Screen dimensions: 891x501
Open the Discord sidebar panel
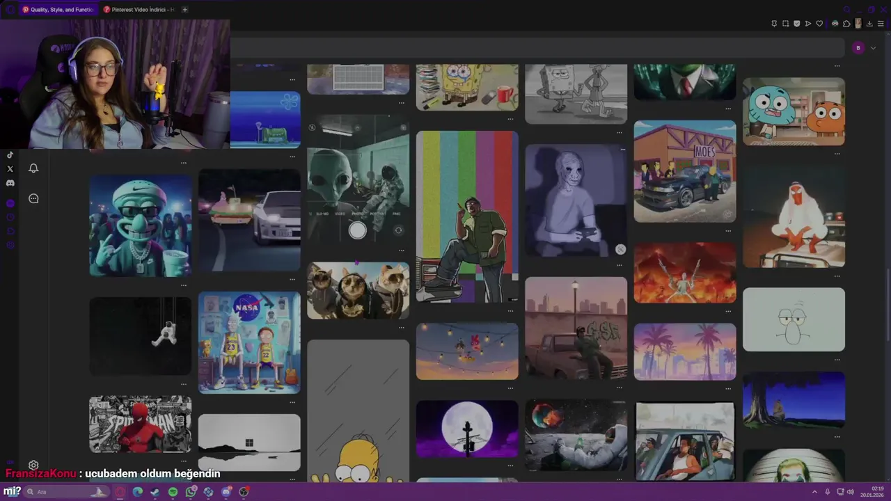(x=10, y=183)
